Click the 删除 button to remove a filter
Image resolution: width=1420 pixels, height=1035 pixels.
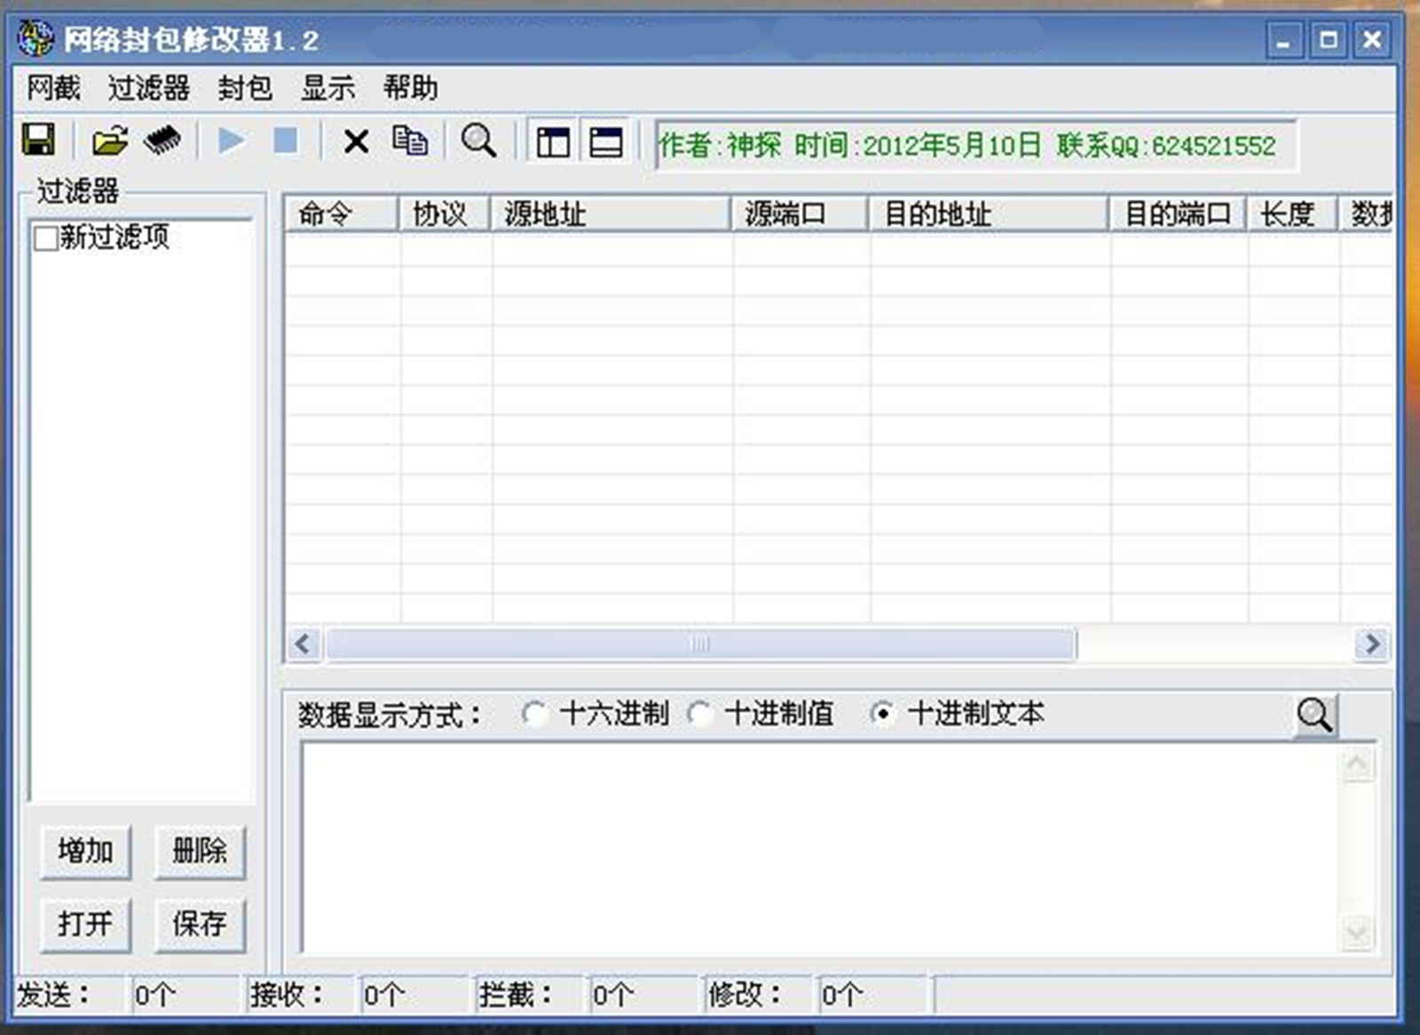(200, 850)
